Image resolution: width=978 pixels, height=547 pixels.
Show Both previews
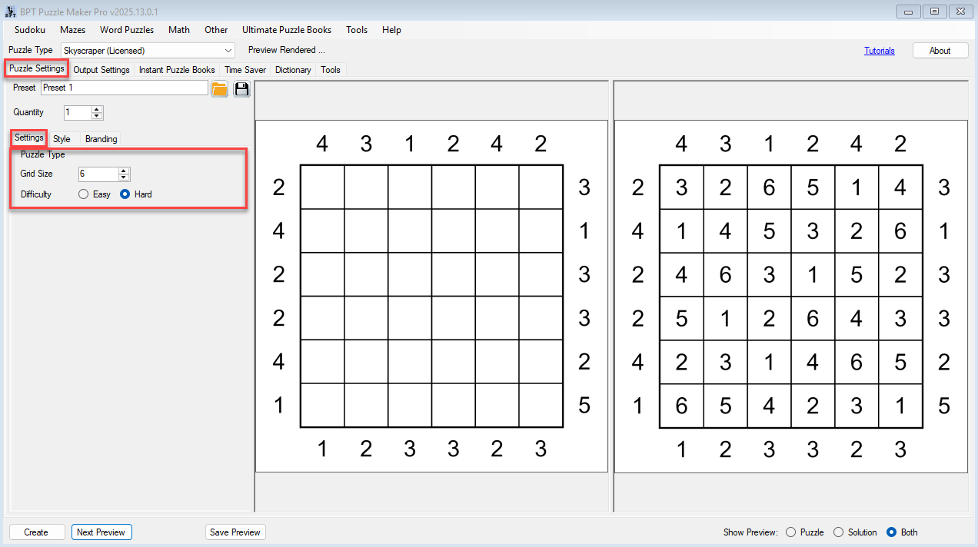point(902,532)
